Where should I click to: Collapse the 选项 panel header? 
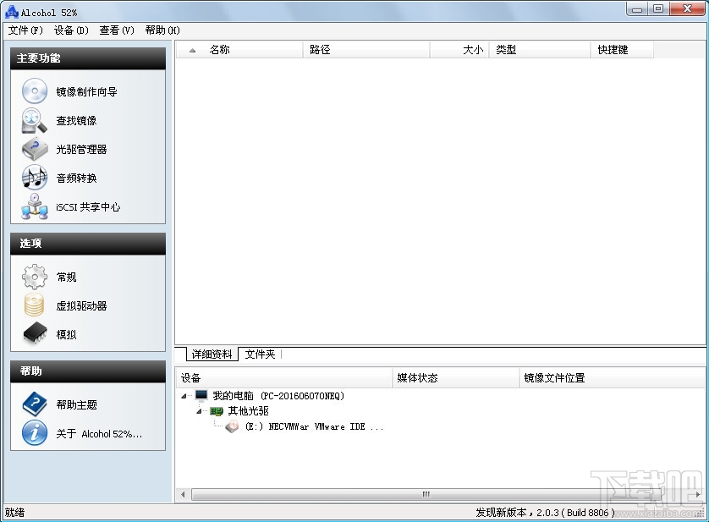(88, 244)
